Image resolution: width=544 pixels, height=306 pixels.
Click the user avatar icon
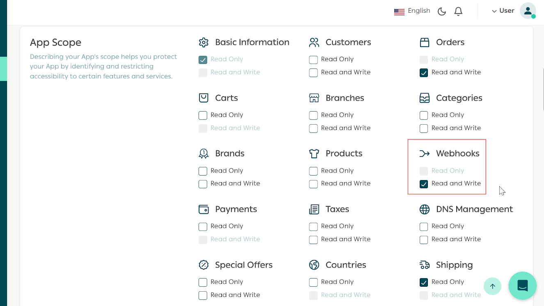click(528, 11)
